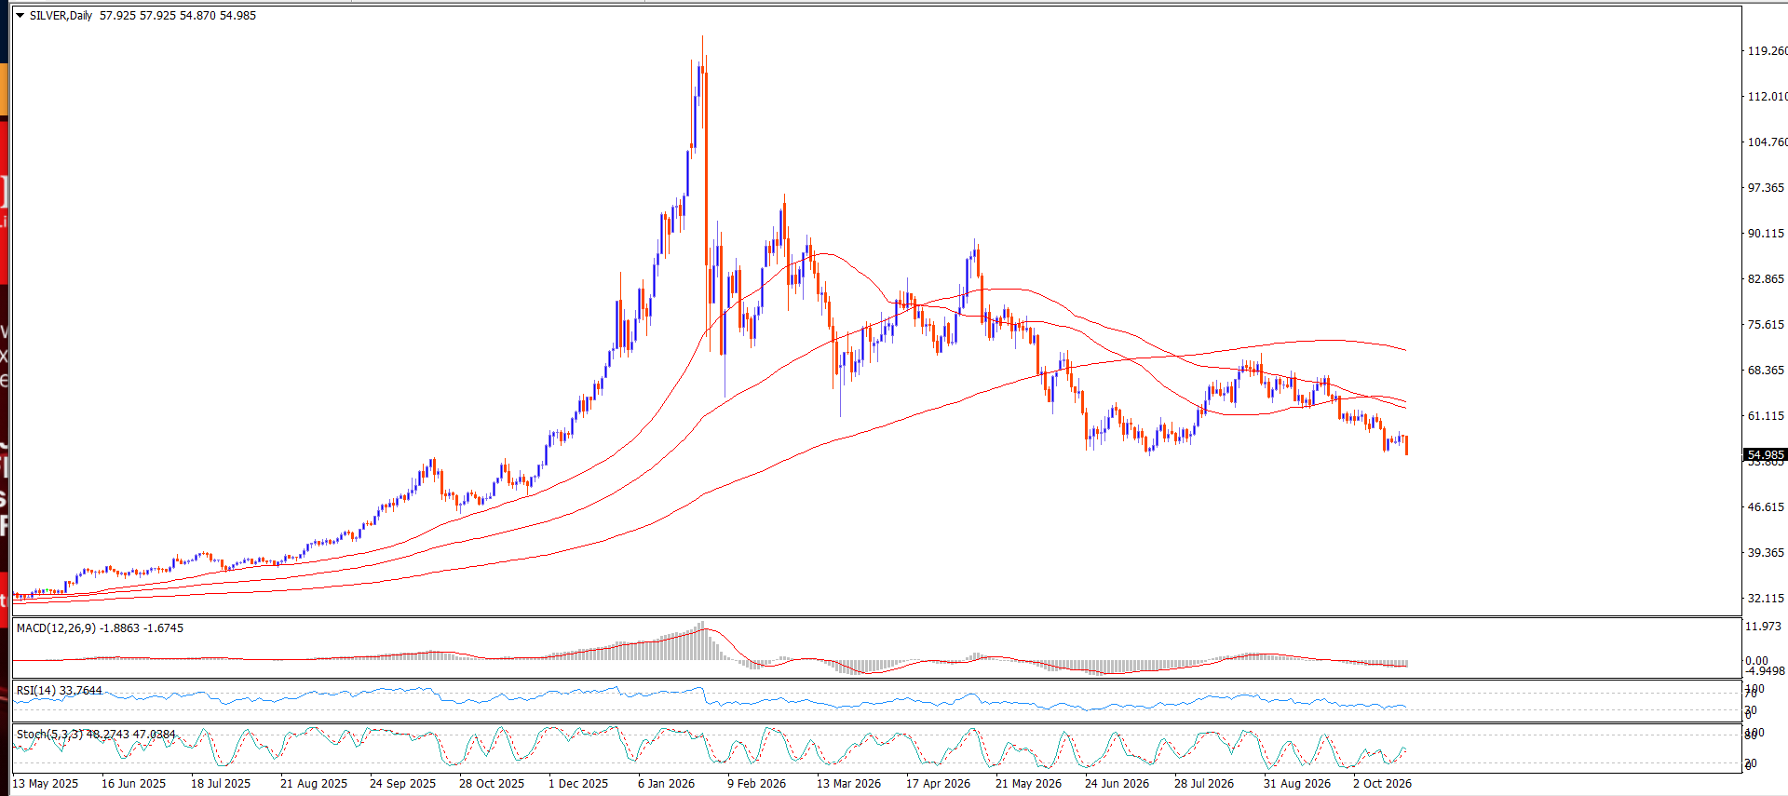Click the -4.9498 MACD scale value

pos(1766,671)
